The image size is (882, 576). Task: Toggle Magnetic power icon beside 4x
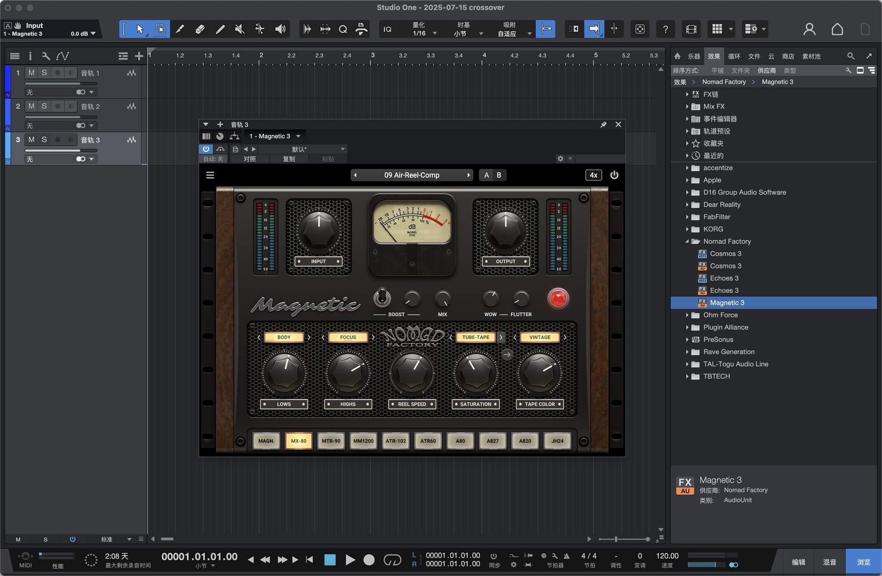[x=614, y=175]
